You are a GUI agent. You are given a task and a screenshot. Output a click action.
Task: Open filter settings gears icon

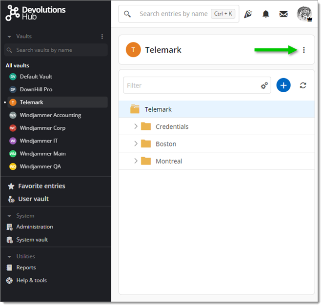[x=264, y=85]
